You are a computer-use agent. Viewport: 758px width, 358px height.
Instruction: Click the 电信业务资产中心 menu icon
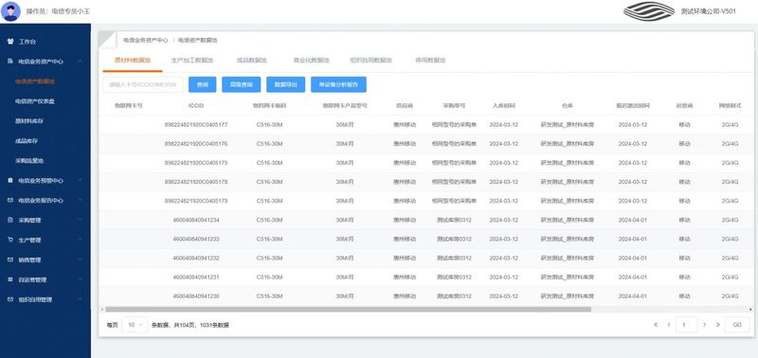(x=10, y=62)
